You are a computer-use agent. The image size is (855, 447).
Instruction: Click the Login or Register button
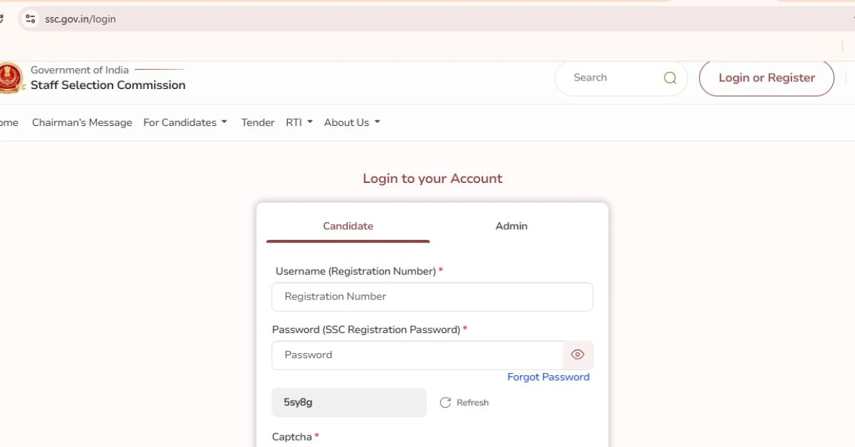(766, 78)
